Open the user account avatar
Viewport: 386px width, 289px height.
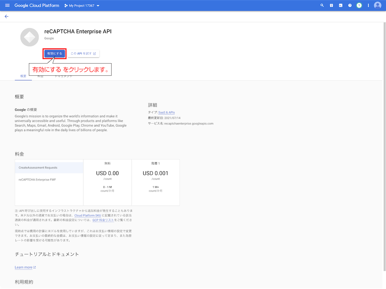377,5
